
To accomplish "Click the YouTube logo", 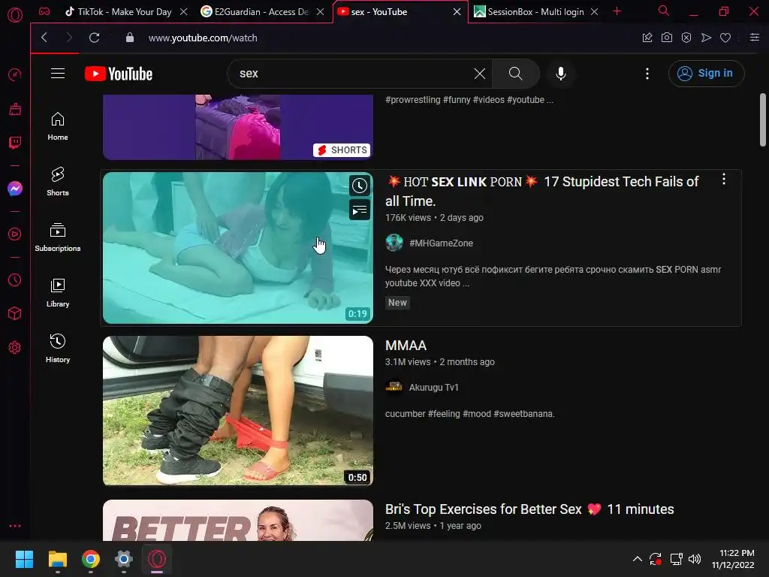I will [119, 74].
